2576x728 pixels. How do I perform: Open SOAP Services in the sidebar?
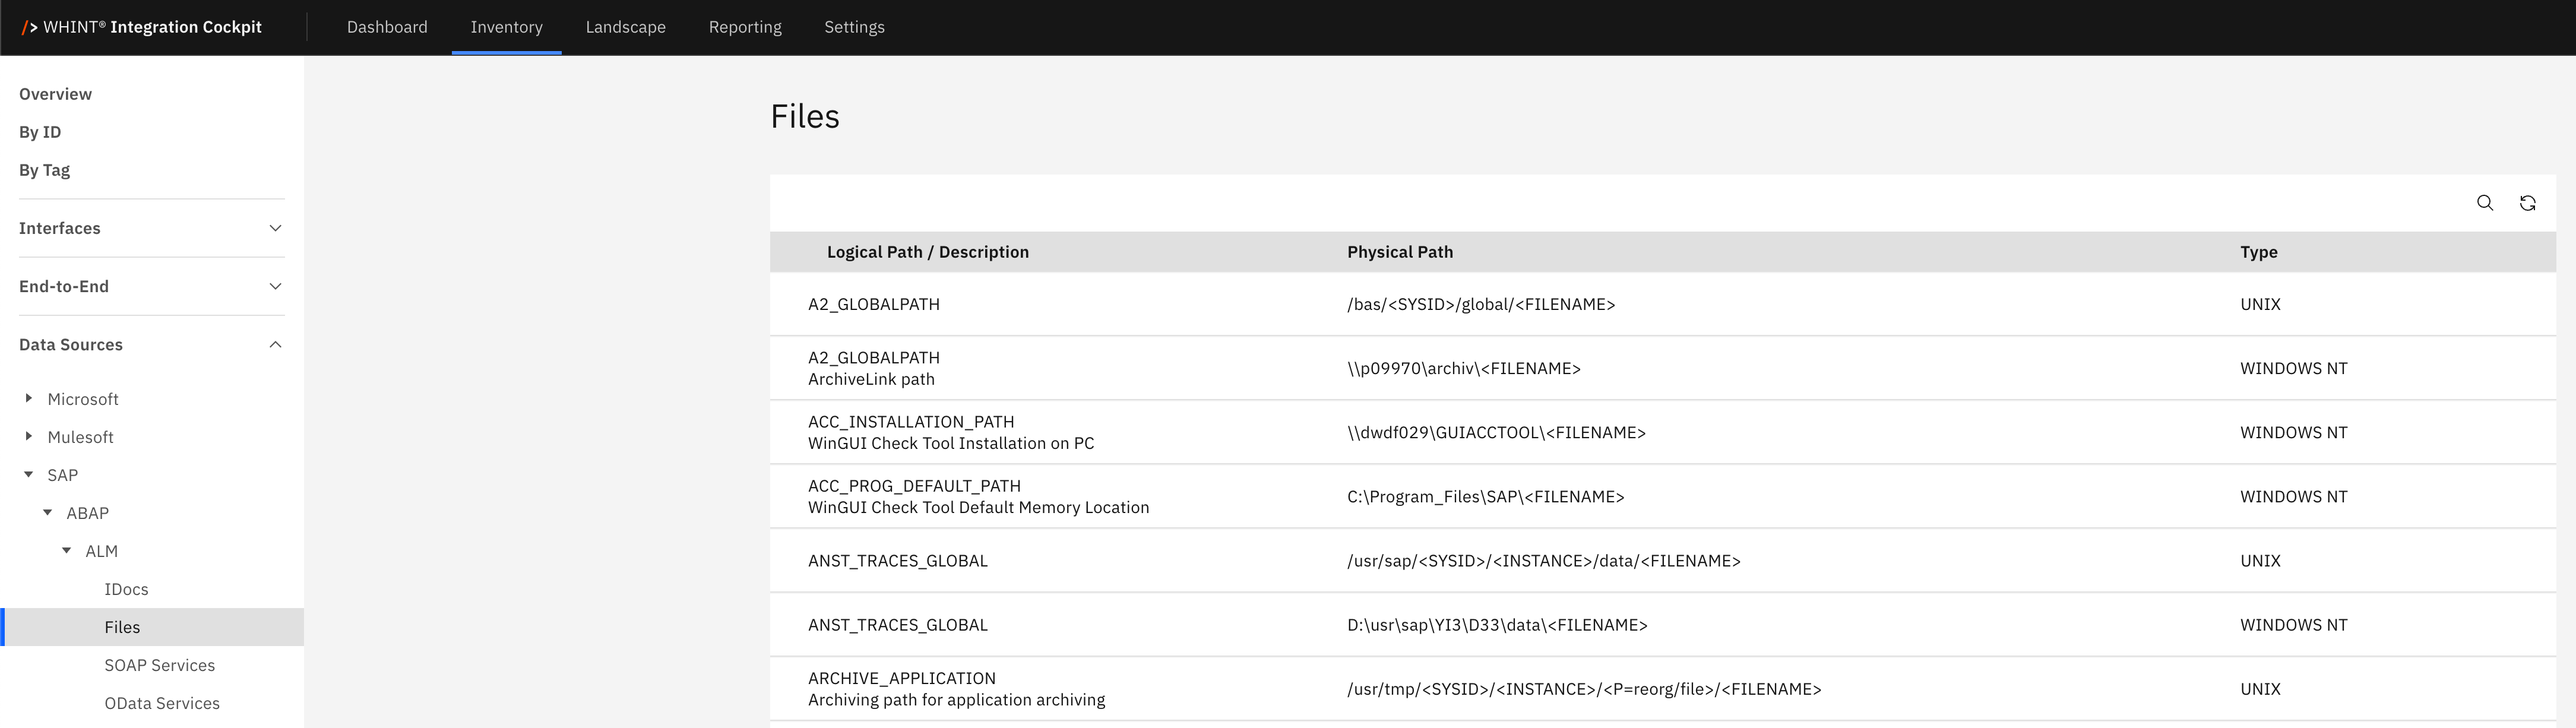[x=159, y=665]
